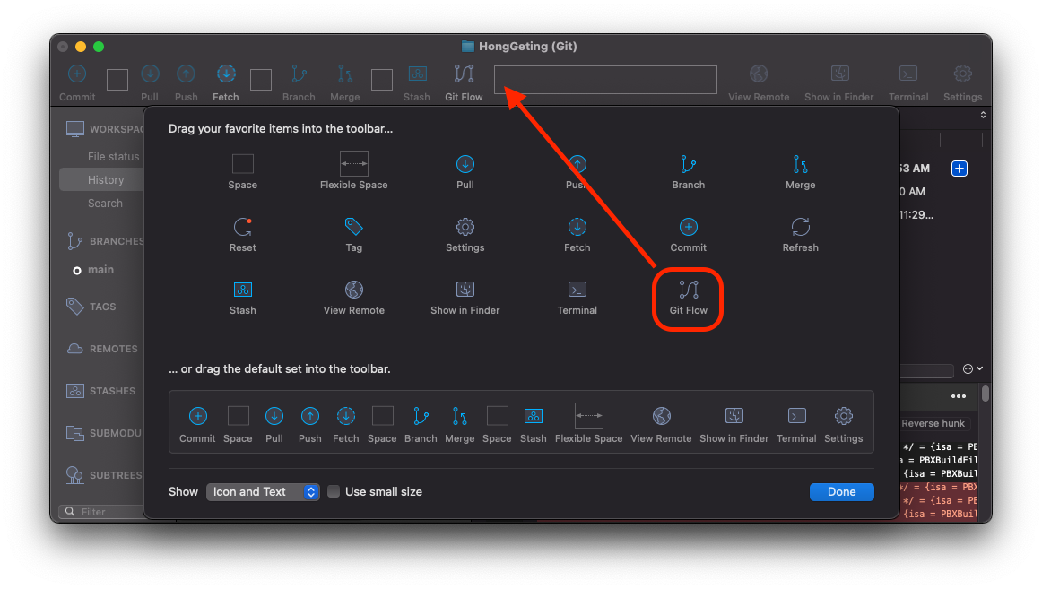Select the default set Commit item

tap(197, 424)
